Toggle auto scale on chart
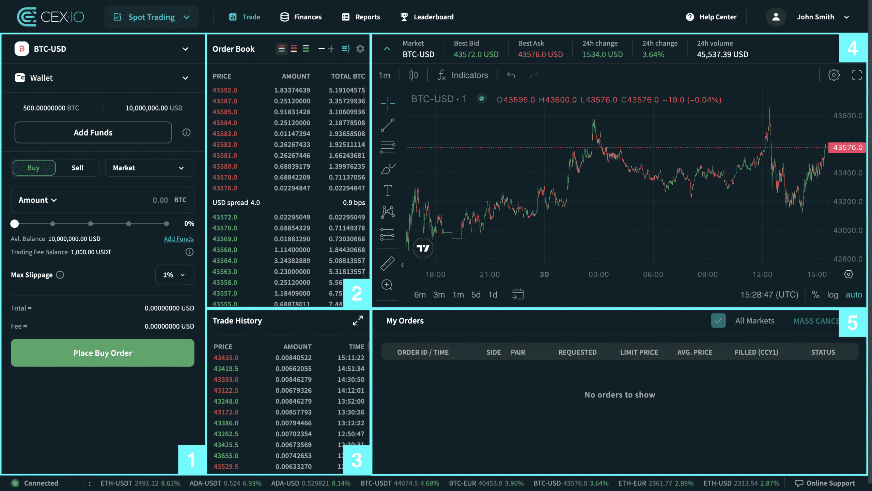Image resolution: width=872 pixels, height=491 pixels. click(854, 294)
